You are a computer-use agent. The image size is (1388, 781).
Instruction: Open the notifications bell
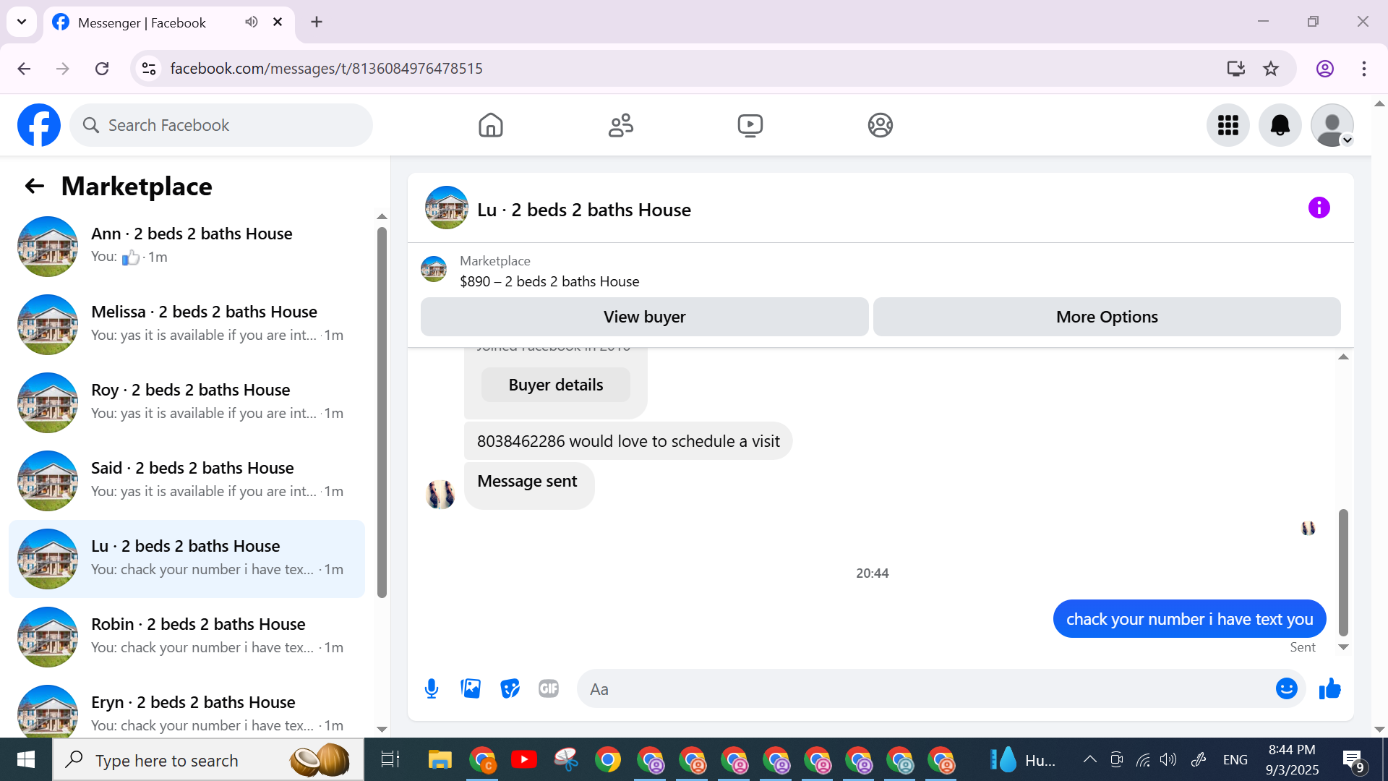coord(1280,125)
